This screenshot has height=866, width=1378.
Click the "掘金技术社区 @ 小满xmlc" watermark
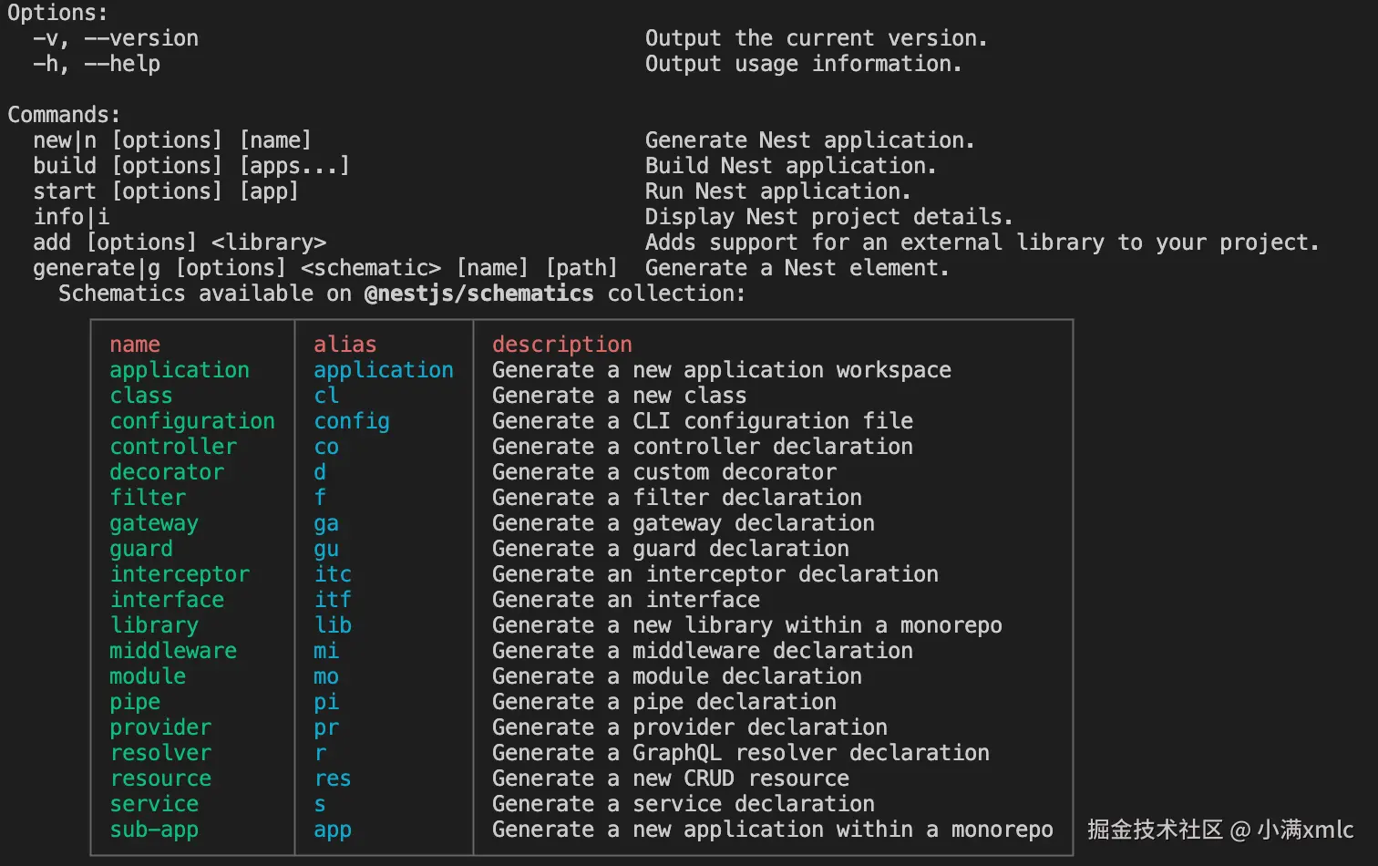pyautogui.click(x=1219, y=830)
